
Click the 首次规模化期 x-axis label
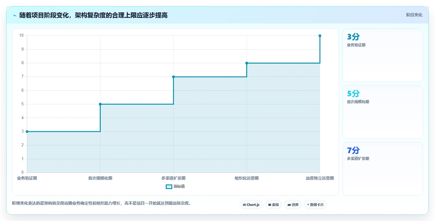point(100,178)
